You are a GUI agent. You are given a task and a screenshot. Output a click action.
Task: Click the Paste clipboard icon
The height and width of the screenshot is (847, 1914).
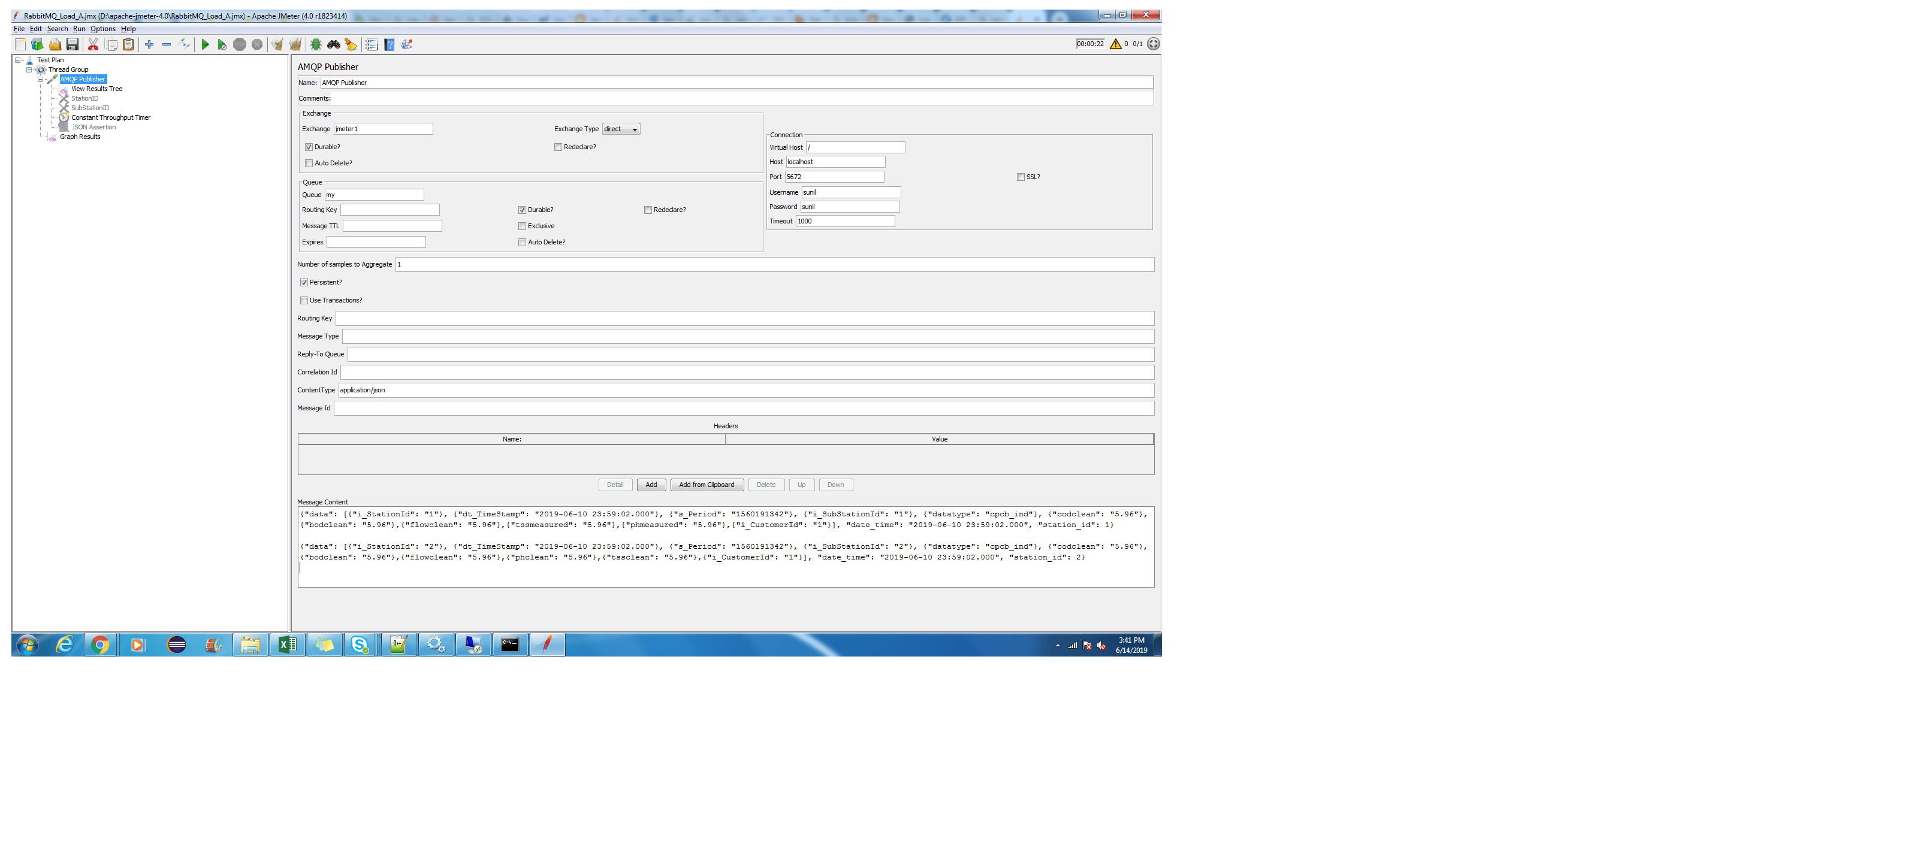(x=128, y=44)
